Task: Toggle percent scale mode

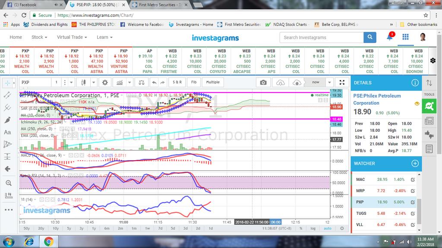Action: [301, 228]
